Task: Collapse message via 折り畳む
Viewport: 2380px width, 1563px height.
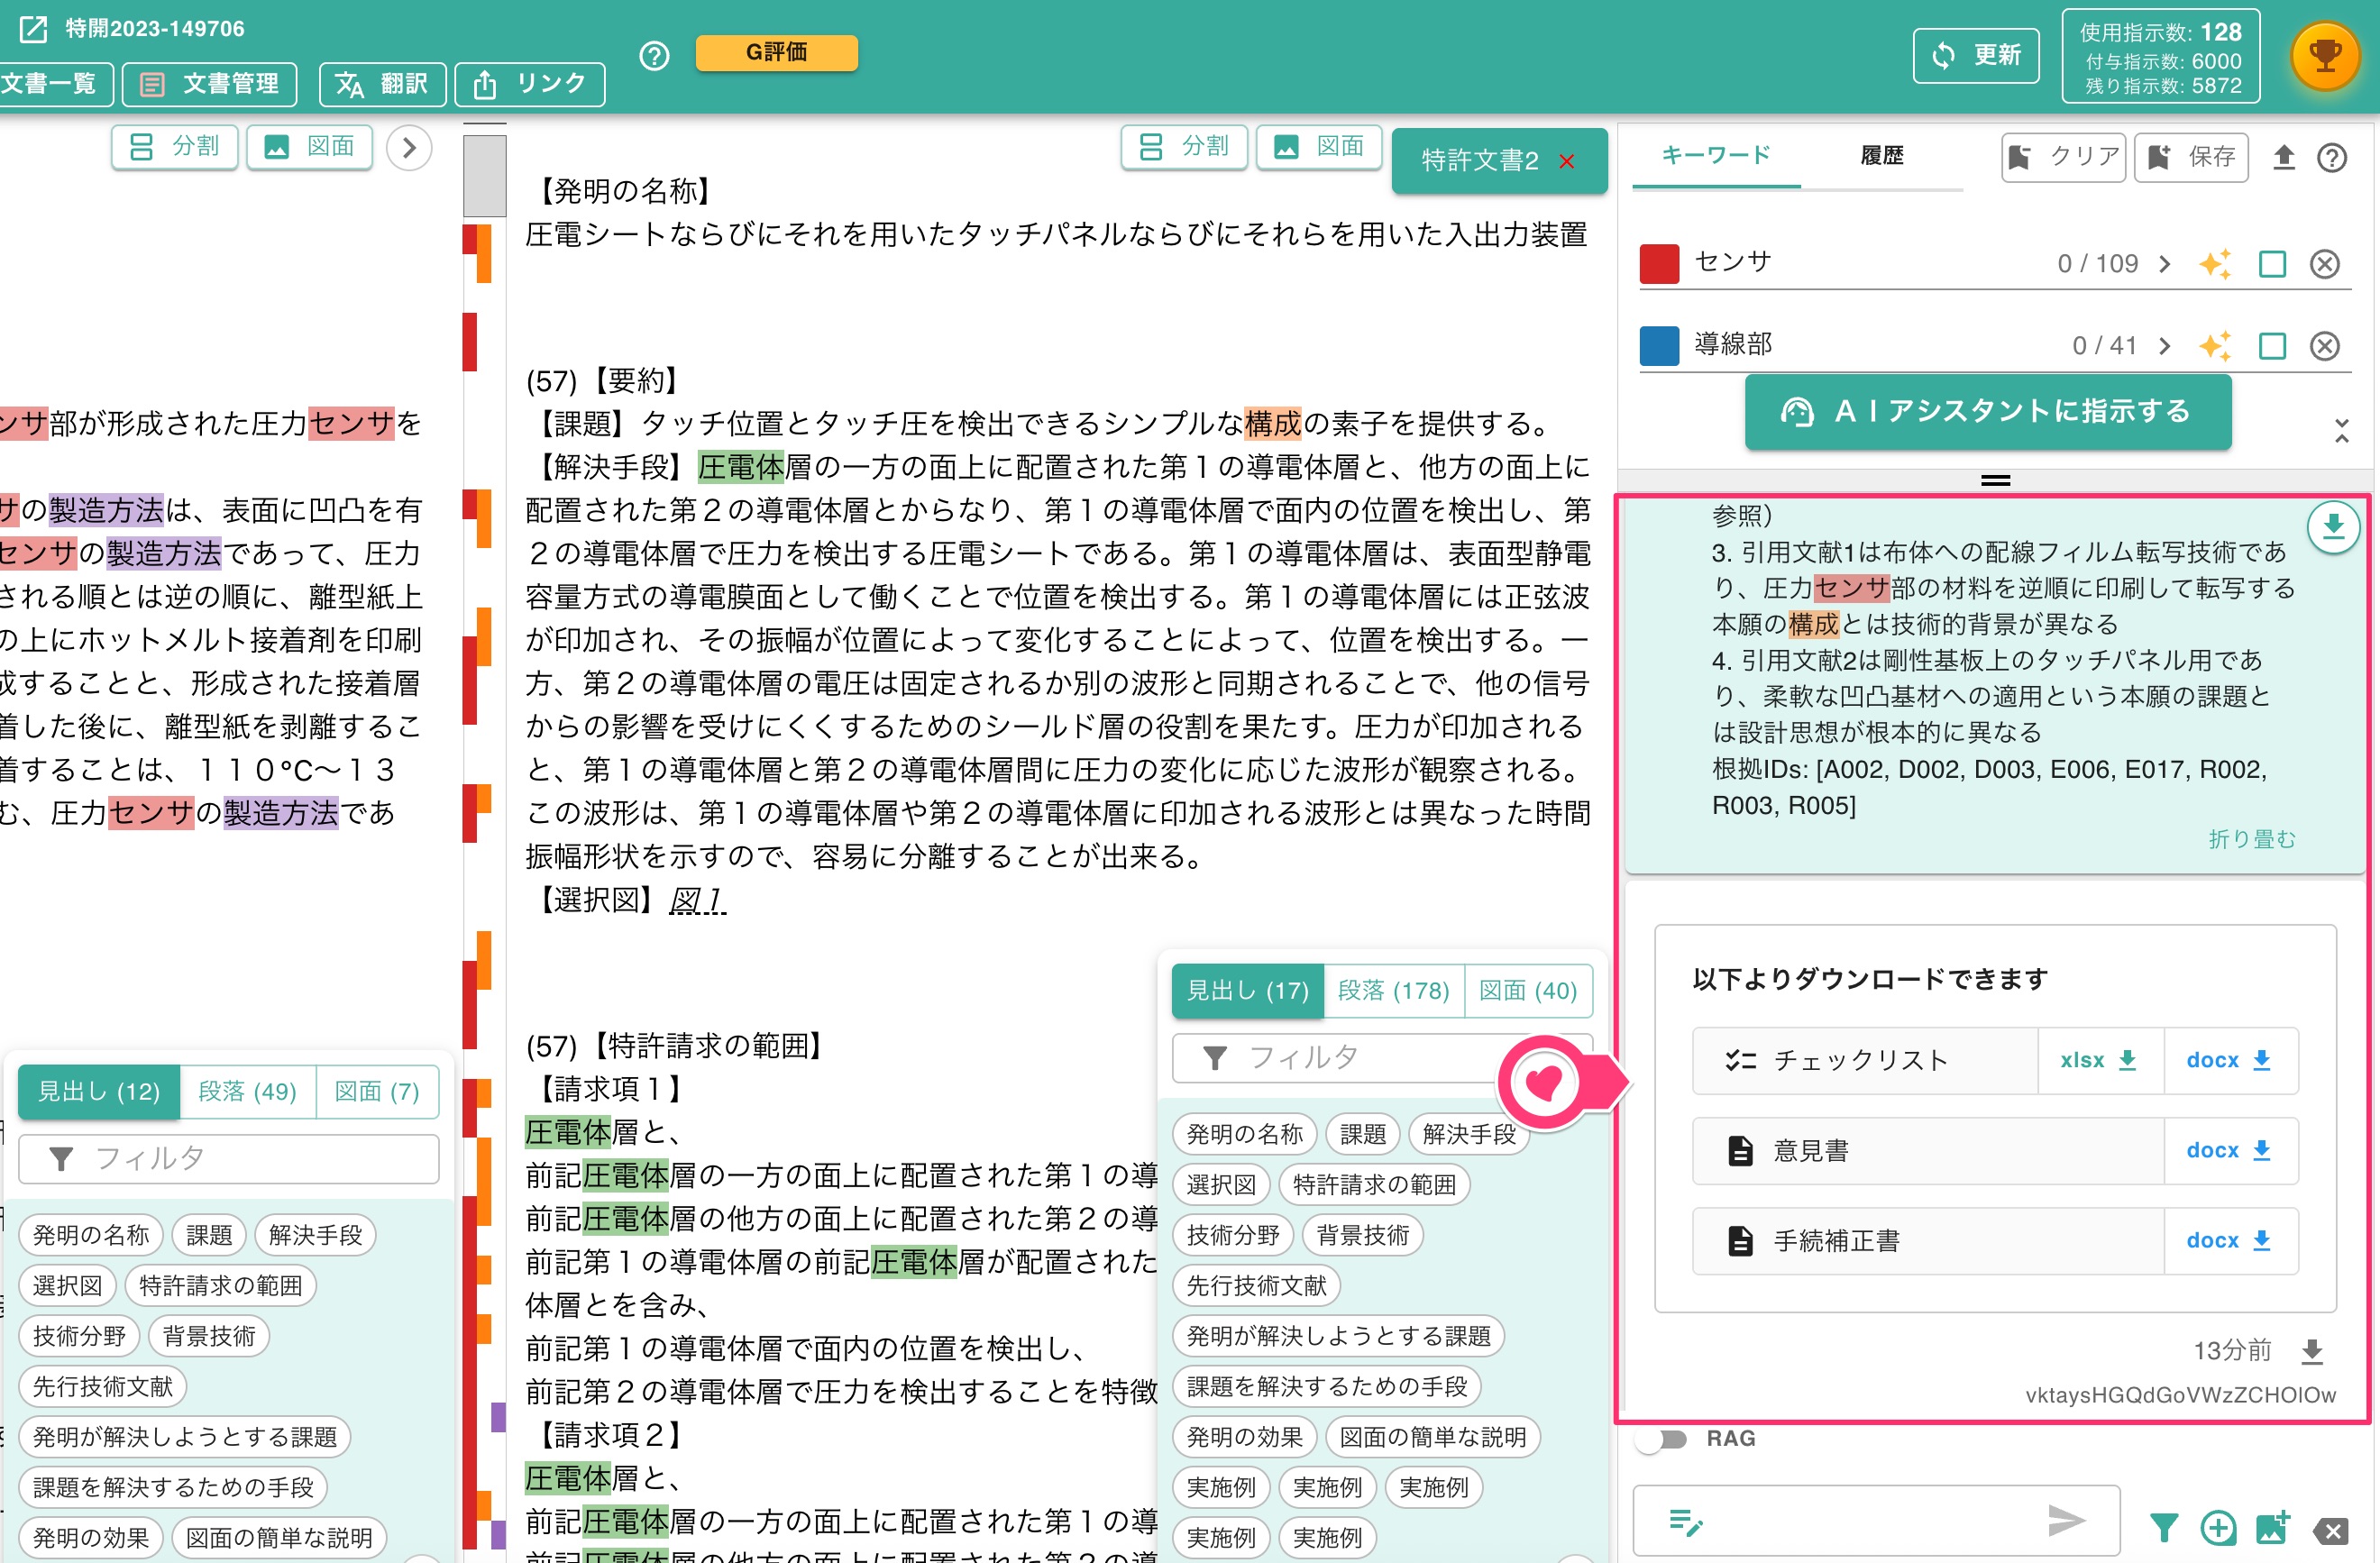Action: click(x=2252, y=838)
